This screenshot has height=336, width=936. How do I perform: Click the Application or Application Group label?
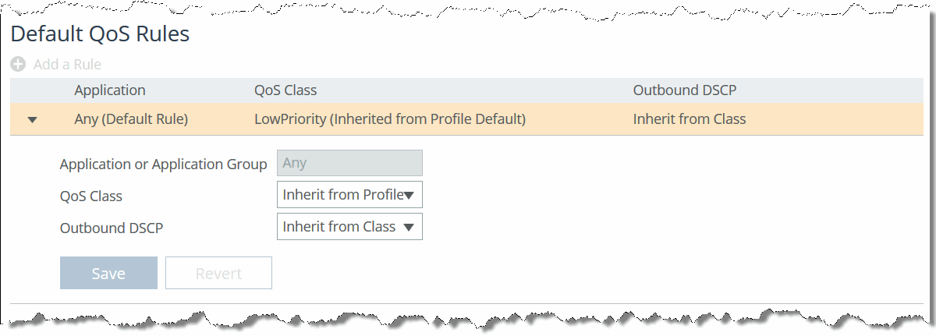pos(164,164)
